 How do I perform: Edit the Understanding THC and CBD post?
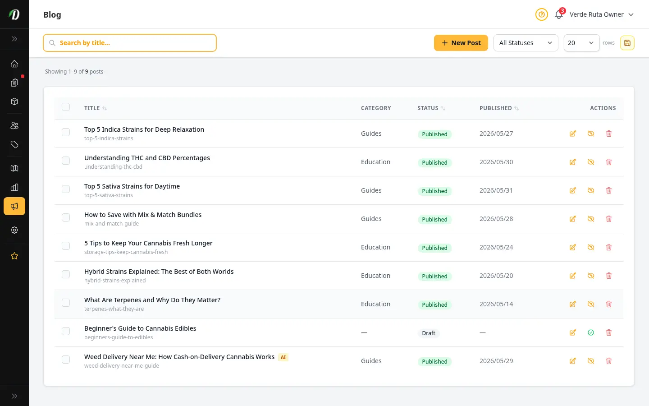pos(573,162)
